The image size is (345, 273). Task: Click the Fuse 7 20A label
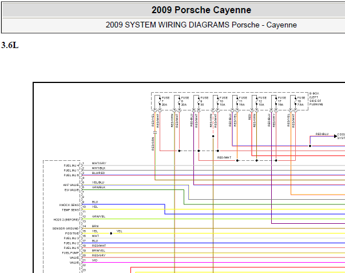[x=165, y=101]
